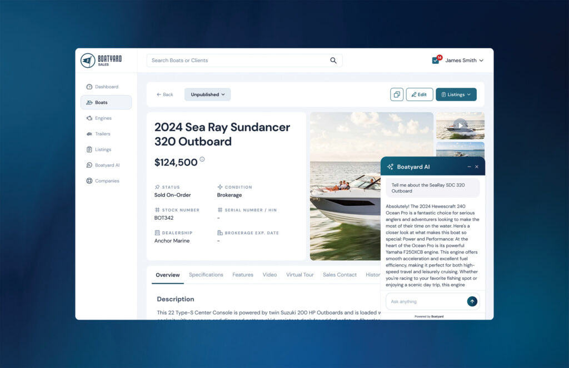The width and height of the screenshot is (569, 368).
Task: Click the SERIAL NUMBER / HIN label
Action: click(251, 210)
